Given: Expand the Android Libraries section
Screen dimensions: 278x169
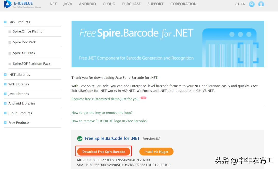Looking at the screenshot, I should (5, 103).
